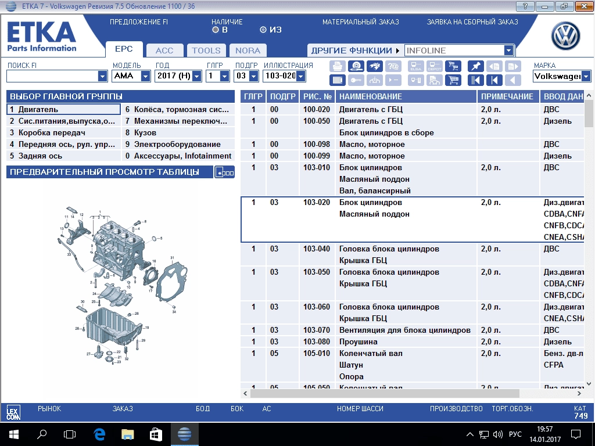Click the previous page document icon
This screenshot has width=595, height=446.
coord(494,66)
